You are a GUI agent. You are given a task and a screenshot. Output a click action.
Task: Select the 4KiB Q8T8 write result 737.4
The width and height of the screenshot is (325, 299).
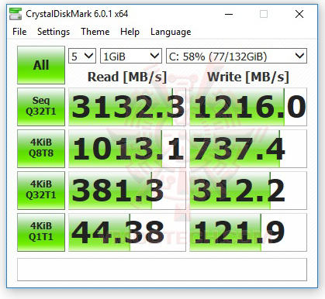tap(248, 149)
